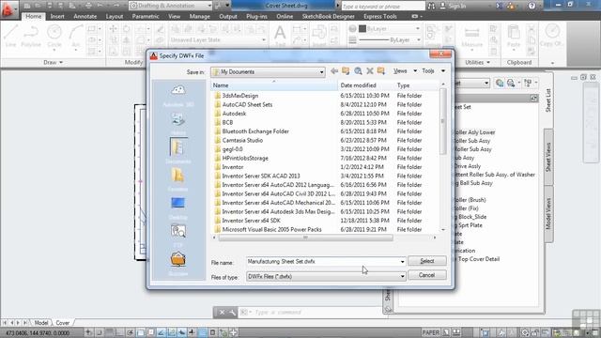
Task: Select Microsoft Visual Basic 2005 Power Packs folder
Action: click(x=271, y=229)
